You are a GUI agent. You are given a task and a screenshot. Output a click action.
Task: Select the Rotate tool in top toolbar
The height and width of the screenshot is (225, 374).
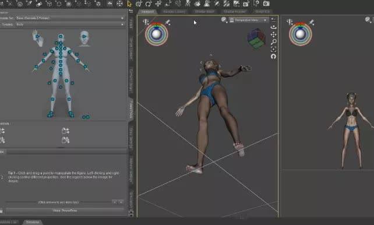pyautogui.click(x=149, y=4)
